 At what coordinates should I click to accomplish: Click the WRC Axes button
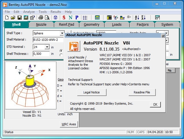tap(69, 124)
